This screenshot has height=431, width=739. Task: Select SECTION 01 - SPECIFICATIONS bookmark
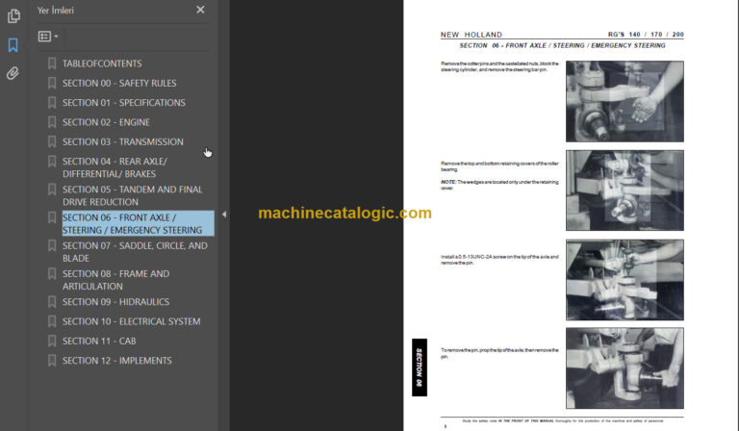[x=124, y=103]
